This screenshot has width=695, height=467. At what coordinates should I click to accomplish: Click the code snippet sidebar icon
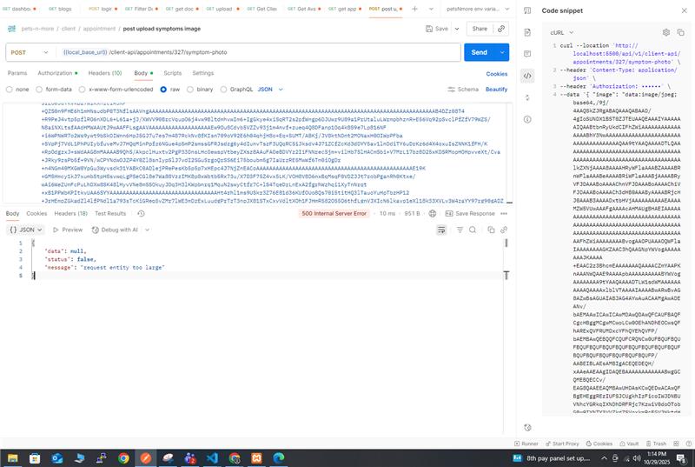pyautogui.click(x=526, y=76)
